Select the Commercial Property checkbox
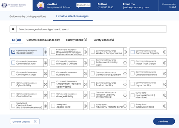 (x=133, y=52)
